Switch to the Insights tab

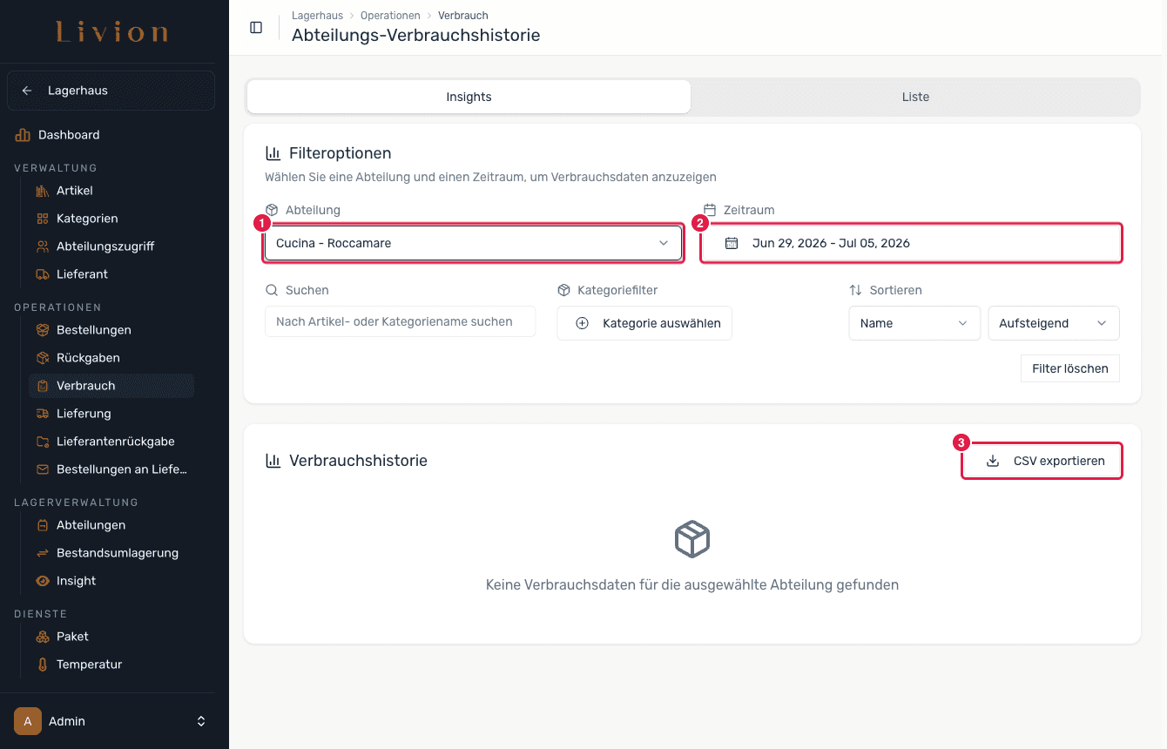coord(469,97)
